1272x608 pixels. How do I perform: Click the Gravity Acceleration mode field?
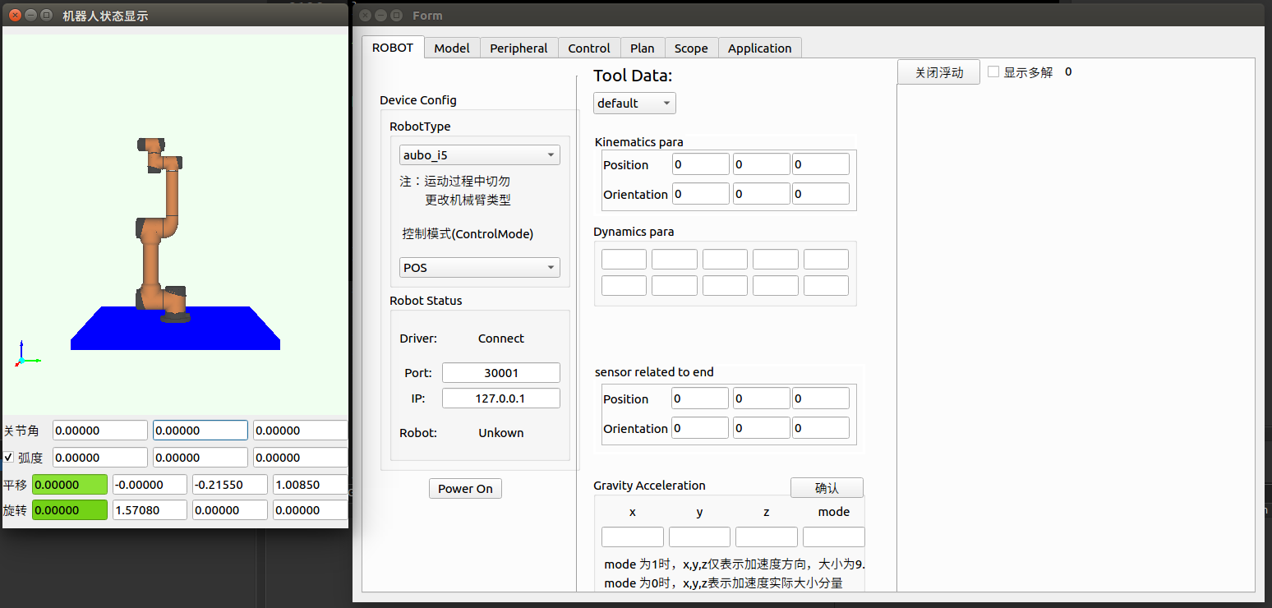[833, 537]
